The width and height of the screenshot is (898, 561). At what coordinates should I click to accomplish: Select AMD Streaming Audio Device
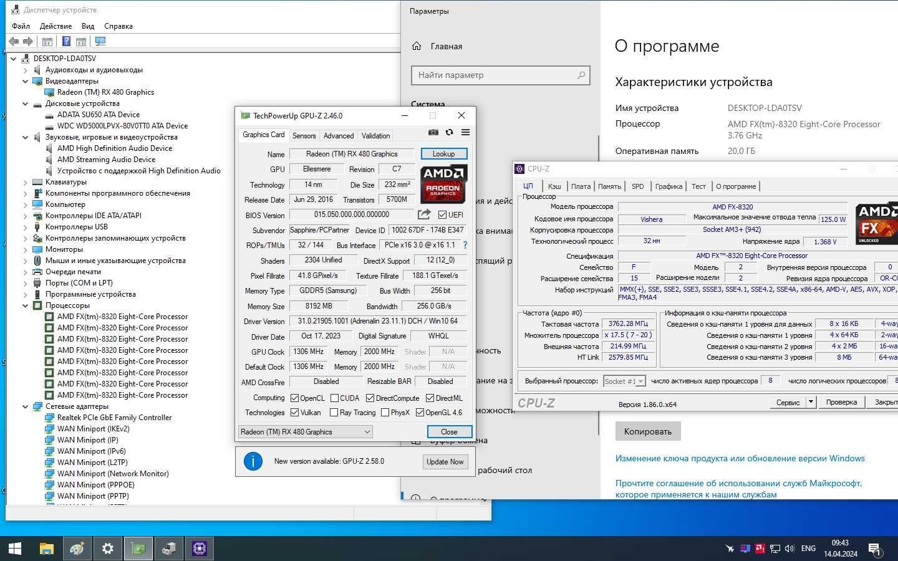click(106, 160)
